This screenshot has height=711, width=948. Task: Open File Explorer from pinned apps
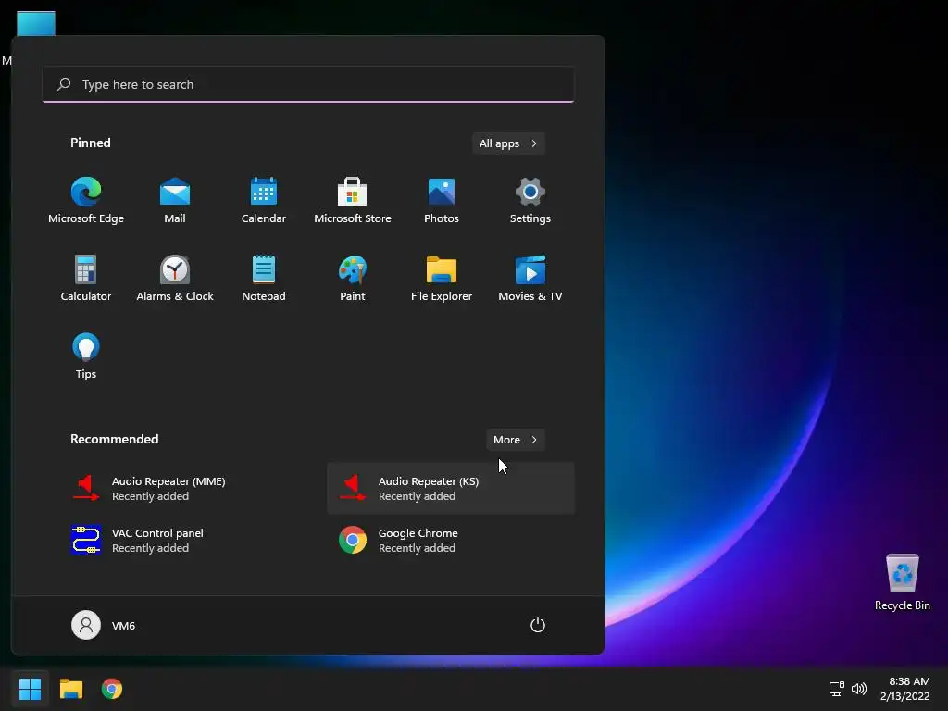coord(442,279)
